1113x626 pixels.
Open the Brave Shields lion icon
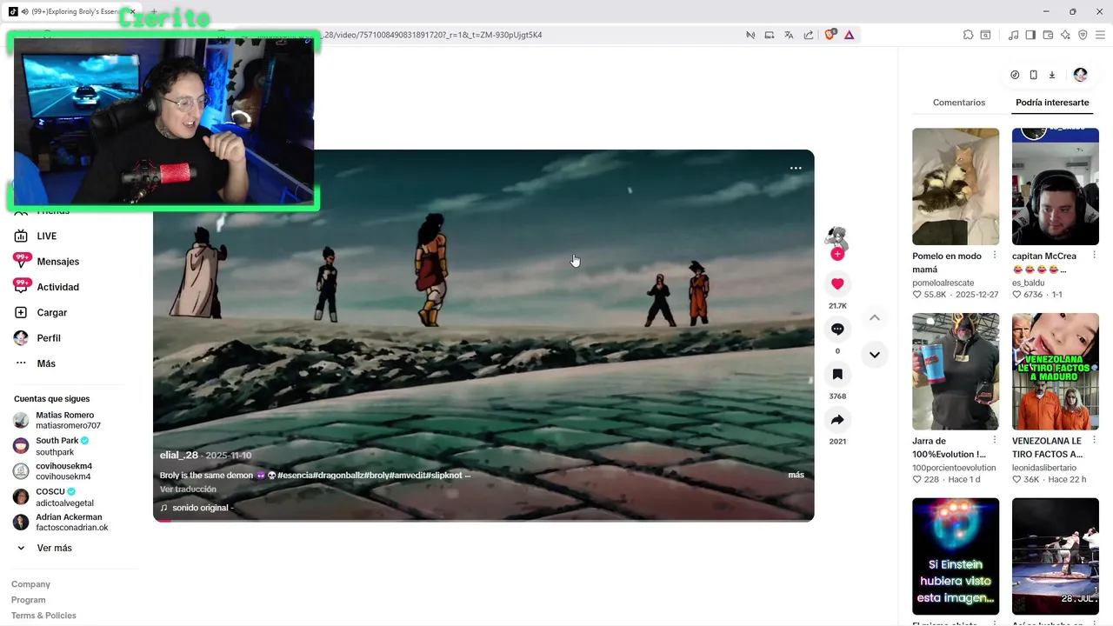[830, 35]
